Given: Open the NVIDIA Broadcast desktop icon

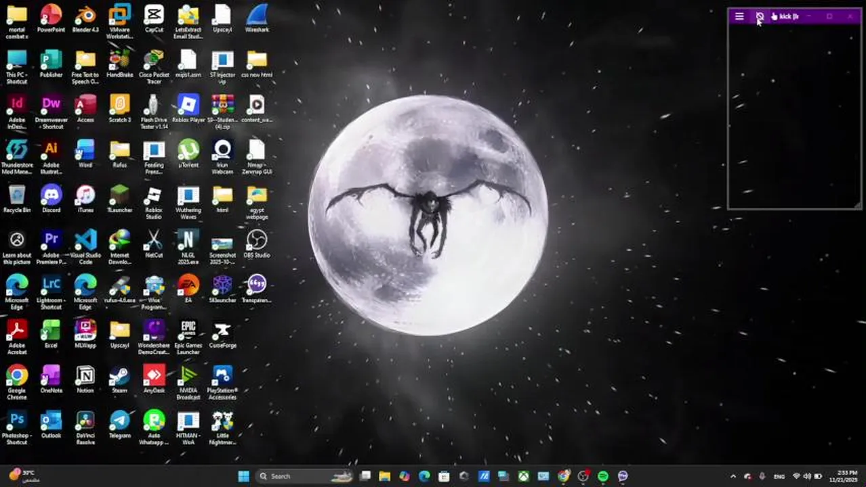Looking at the screenshot, I should coord(188,382).
